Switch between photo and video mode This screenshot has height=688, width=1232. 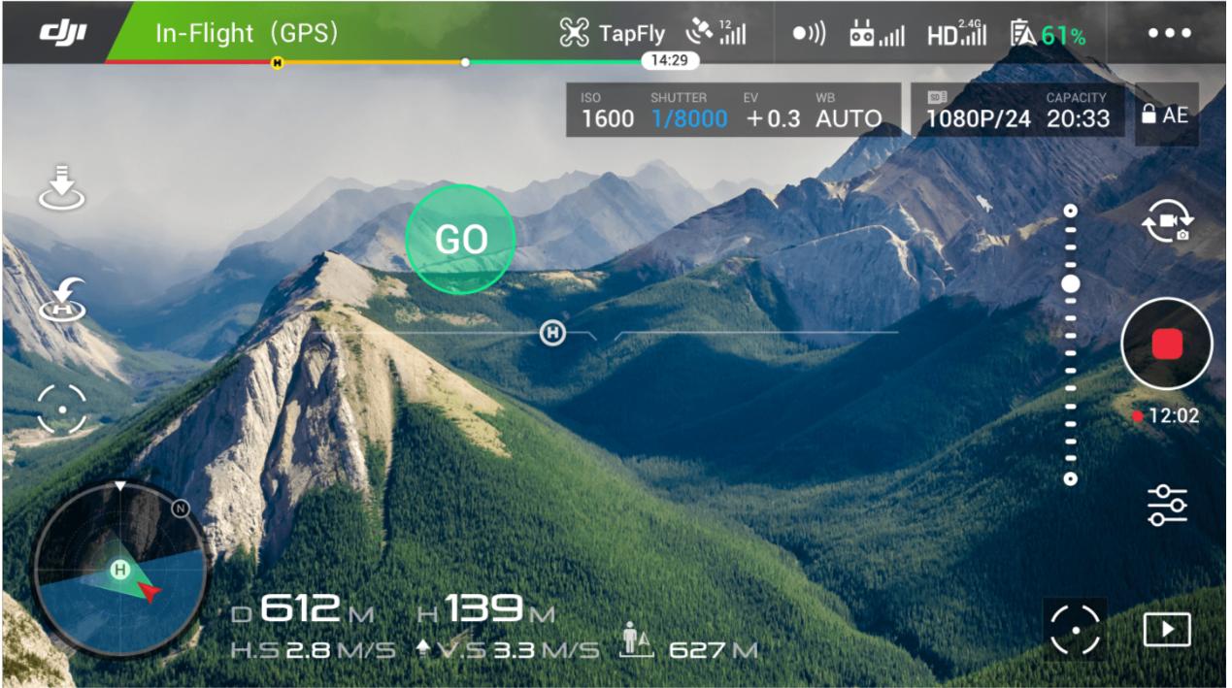1166,224
